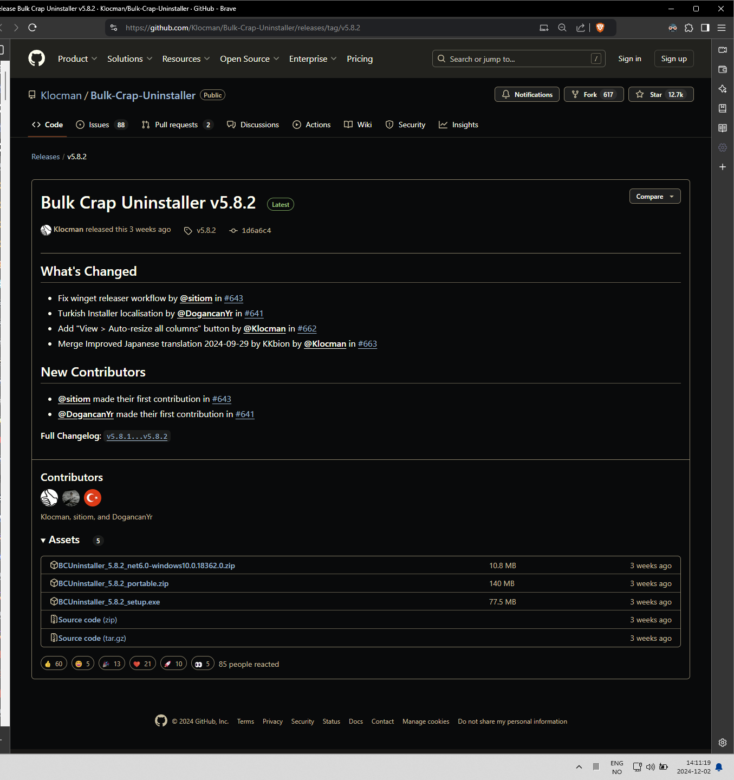Open the browser extensions puzzle icon
The height and width of the screenshot is (780, 734).
pos(689,28)
